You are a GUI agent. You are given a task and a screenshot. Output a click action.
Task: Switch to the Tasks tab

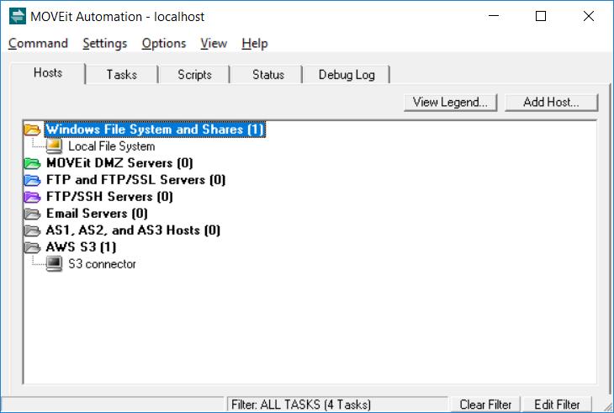[122, 74]
